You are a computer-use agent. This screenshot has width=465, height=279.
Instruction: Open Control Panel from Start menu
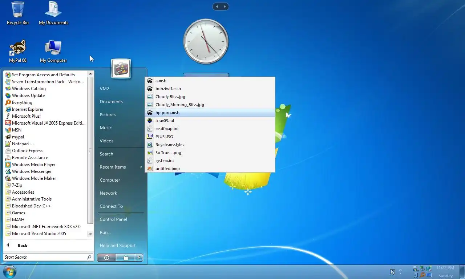[113, 219]
